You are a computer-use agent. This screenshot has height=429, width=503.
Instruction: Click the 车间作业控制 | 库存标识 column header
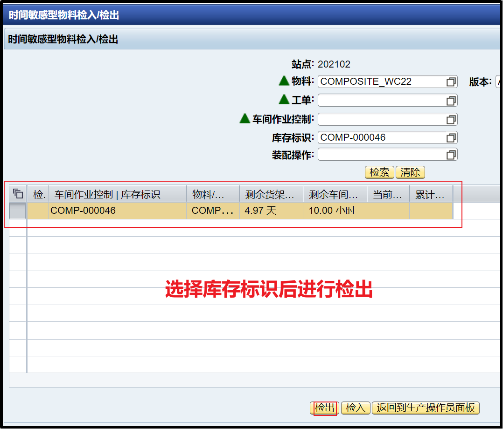coord(118,194)
